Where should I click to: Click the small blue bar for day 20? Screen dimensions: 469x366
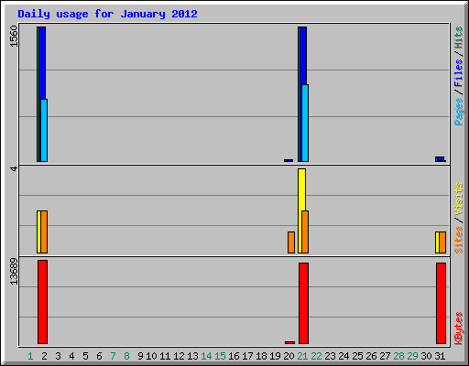[x=289, y=160]
